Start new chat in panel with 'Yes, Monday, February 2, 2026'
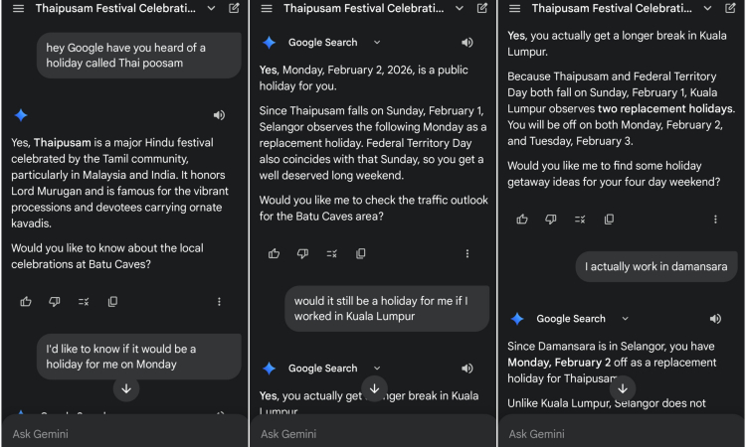The width and height of the screenshot is (746, 447). [482, 8]
